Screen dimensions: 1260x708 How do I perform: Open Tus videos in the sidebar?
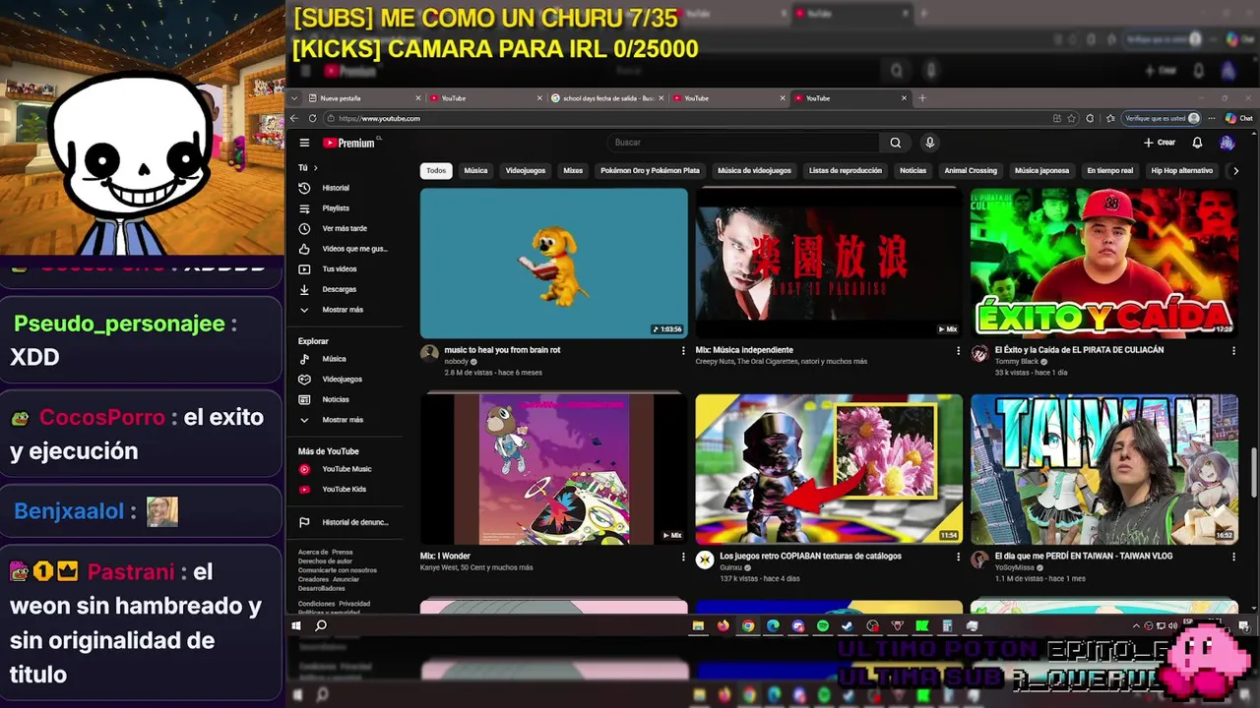coord(344,268)
